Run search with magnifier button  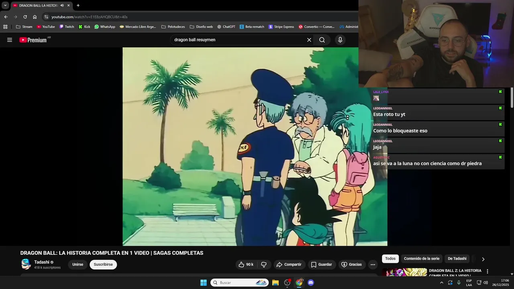tap(322, 40)
